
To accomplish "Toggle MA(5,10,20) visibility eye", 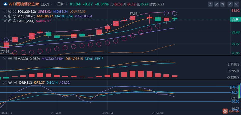I will coord(15,16).
